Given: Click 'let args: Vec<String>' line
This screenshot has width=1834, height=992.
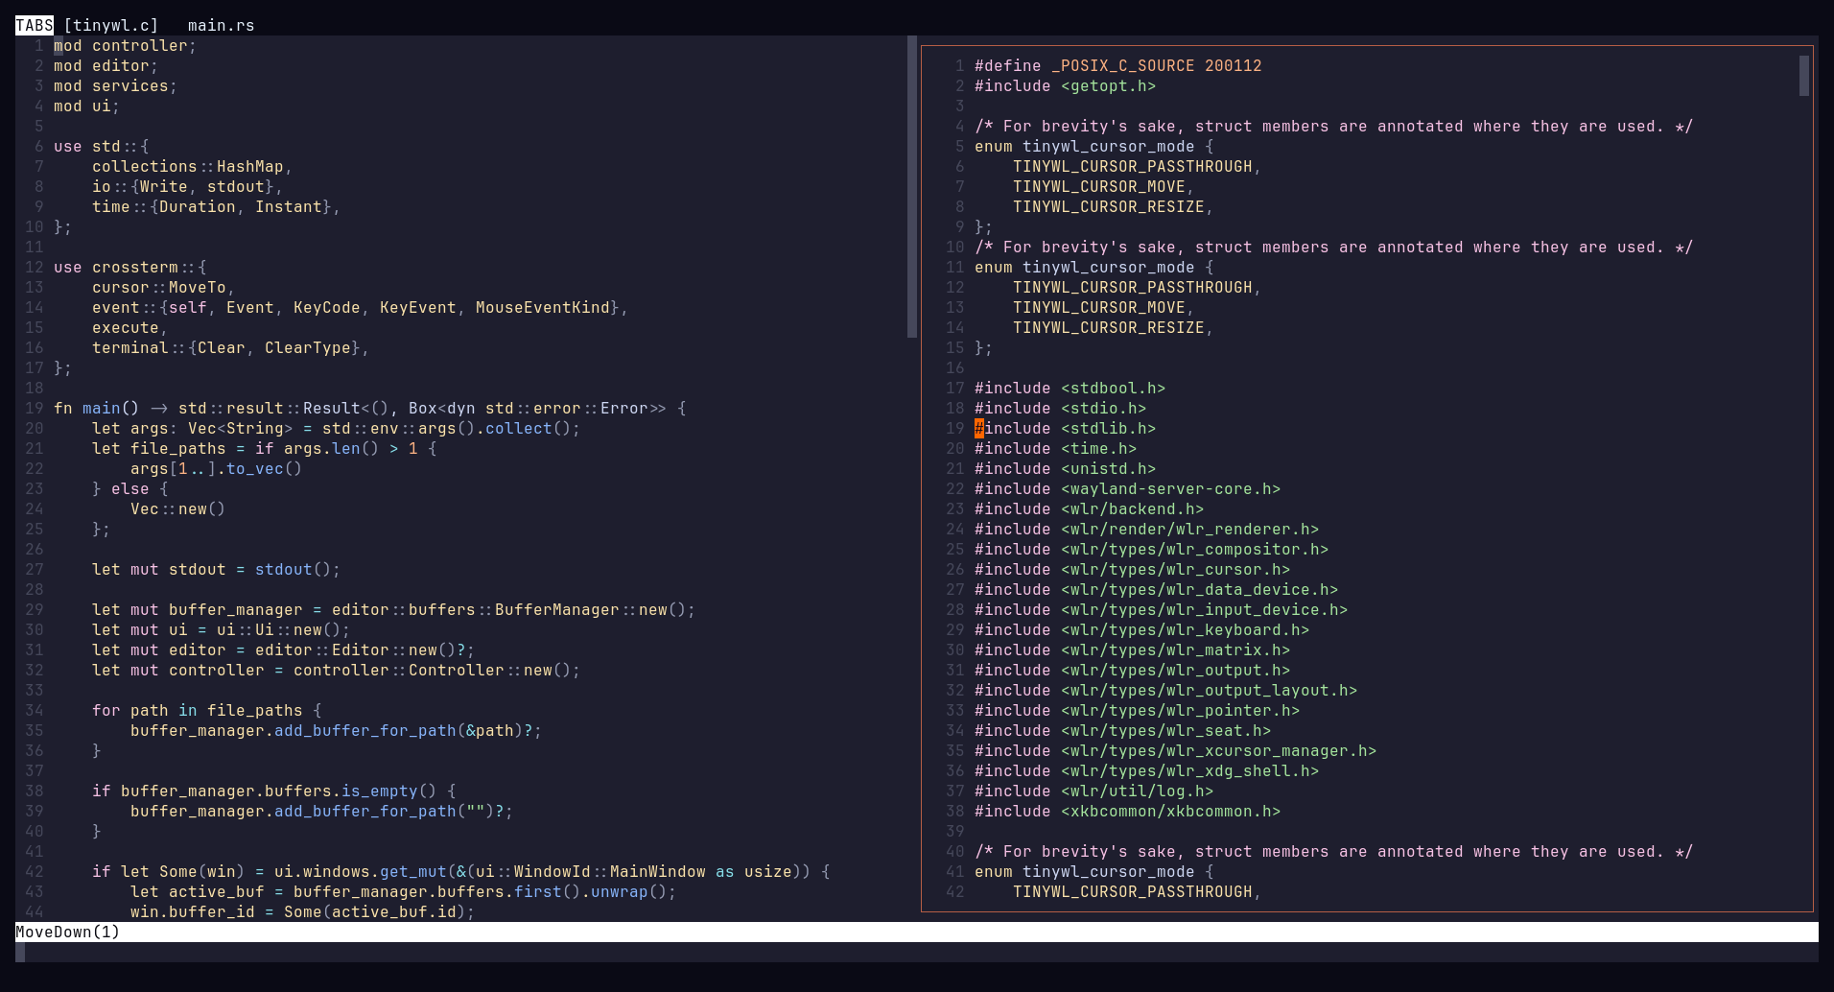Looking at the screenshot, I should click(x=336, y=428).
